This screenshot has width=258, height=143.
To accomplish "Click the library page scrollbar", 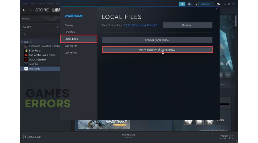I will pos(236,21).
